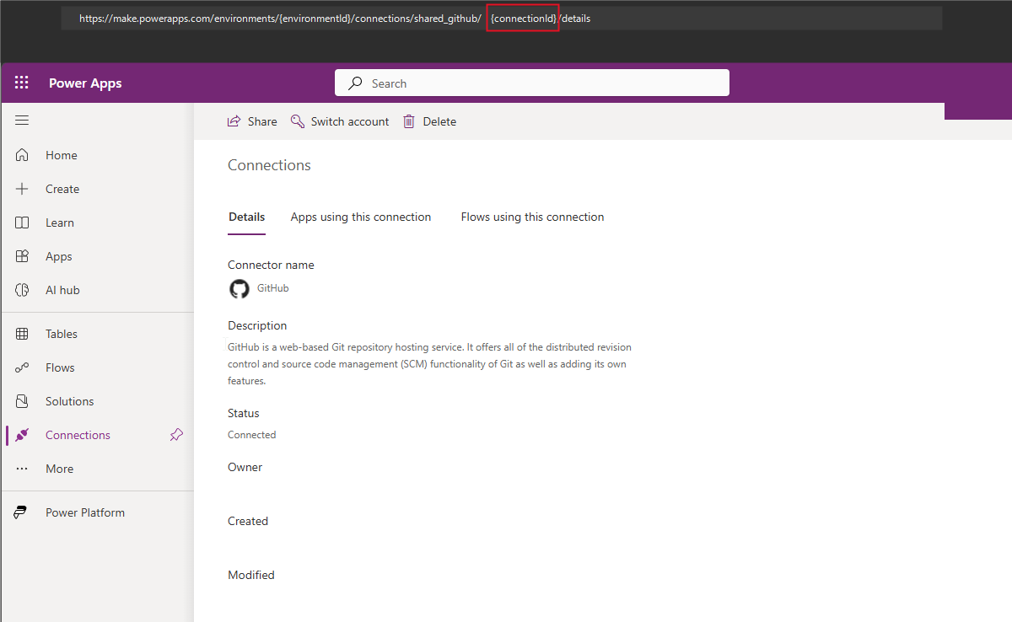Click the Share button label
Image resolution: width=1012 pixels, height=622 pixels.
click(262, 121)
